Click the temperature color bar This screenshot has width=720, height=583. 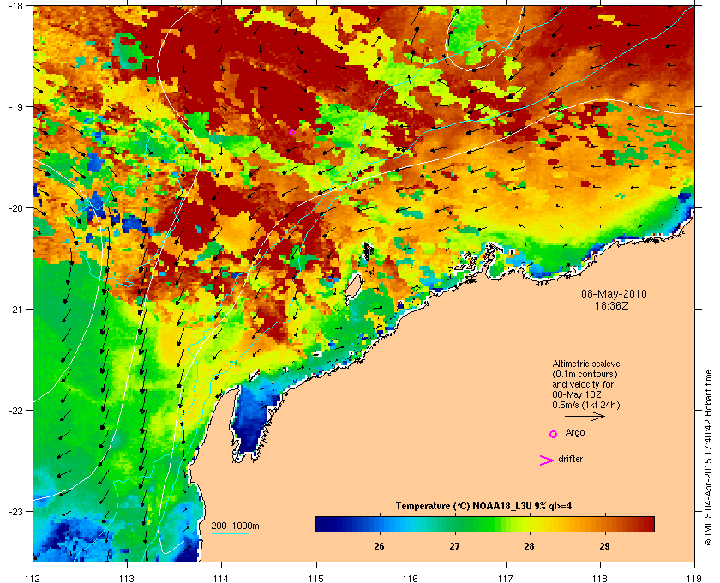point(485,524)
